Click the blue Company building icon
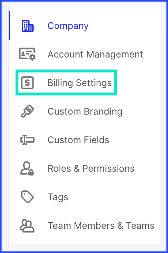 [x=28, y=26]
